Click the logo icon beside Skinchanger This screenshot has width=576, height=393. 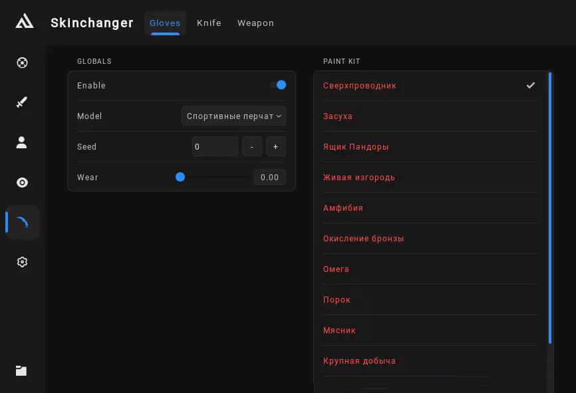24,21
